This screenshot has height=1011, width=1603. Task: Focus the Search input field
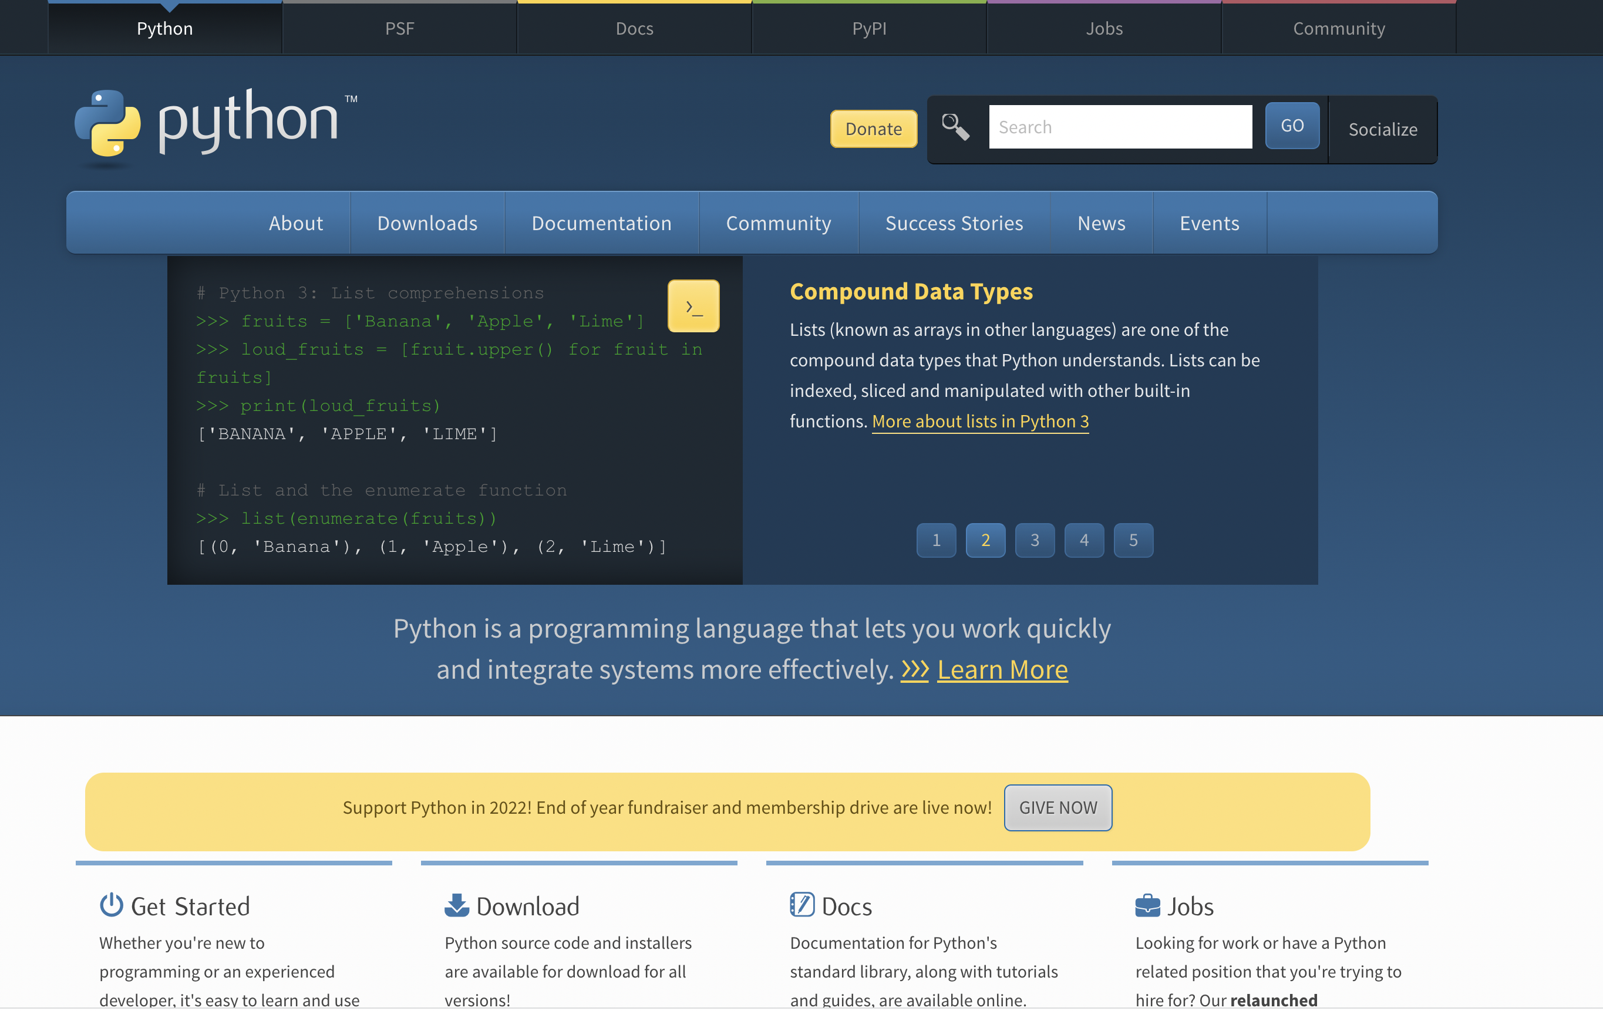pyautogui.click(x=1120, y=126)
